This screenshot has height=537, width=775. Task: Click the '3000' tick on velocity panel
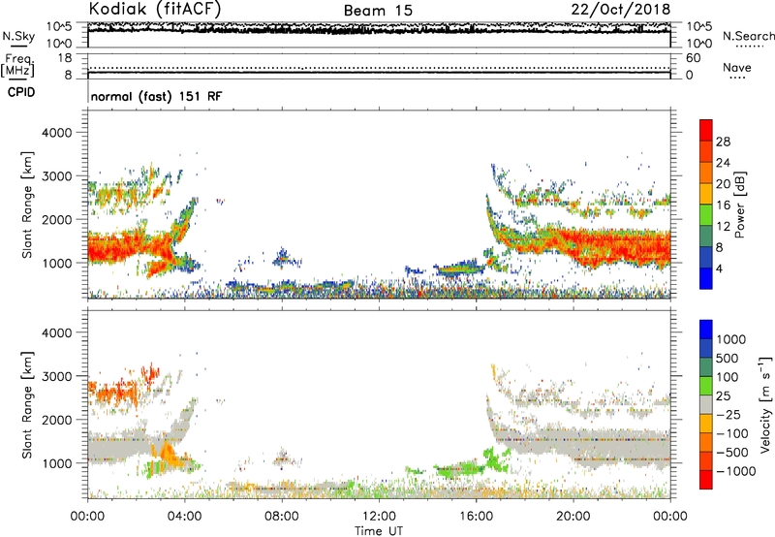coord(56,376)
